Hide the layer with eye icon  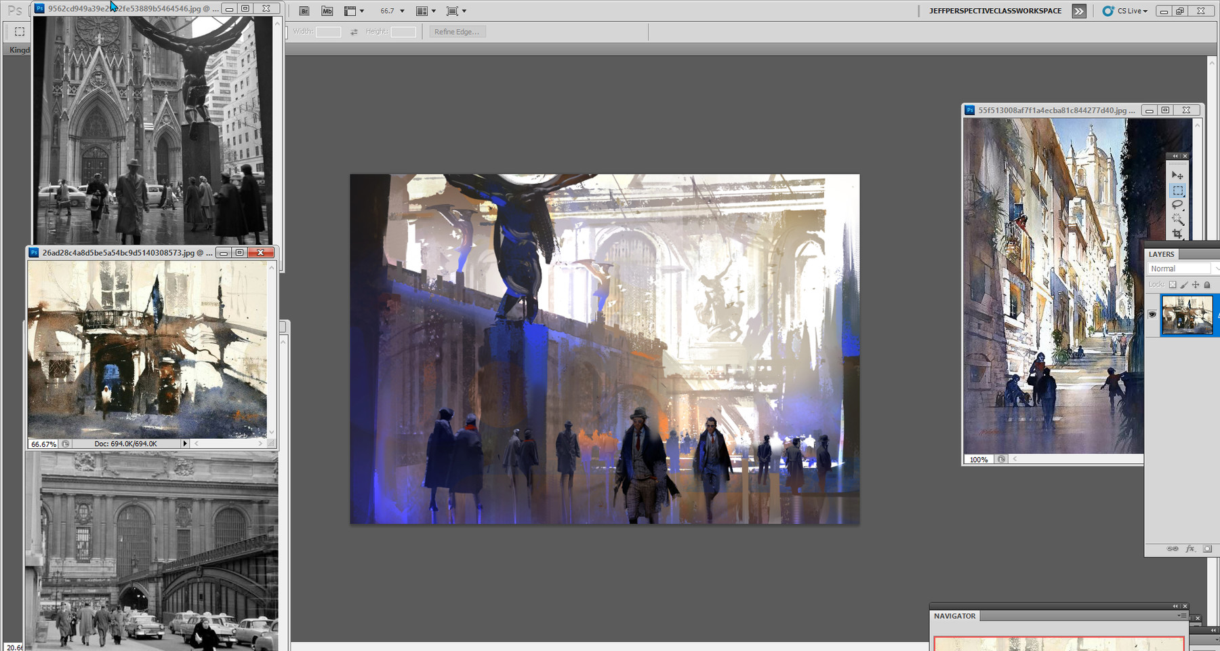[1152, 314]
